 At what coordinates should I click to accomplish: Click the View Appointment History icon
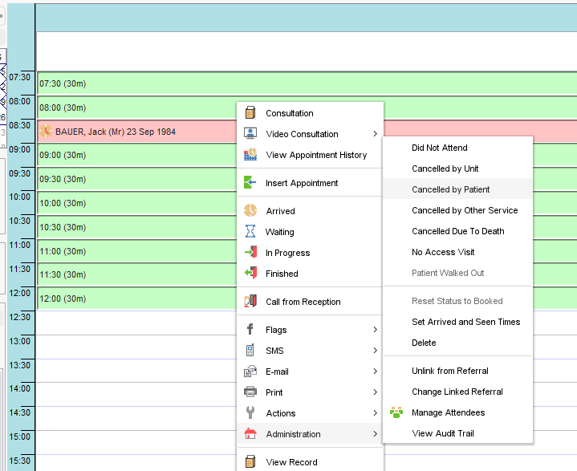pos(250,155)
